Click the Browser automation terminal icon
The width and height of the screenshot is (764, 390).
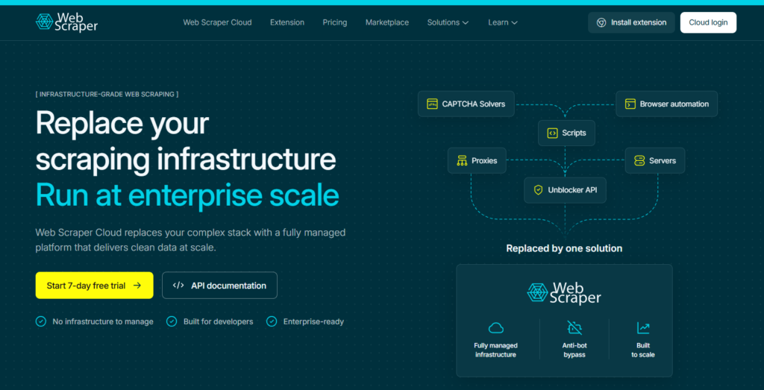[x=630, y=104]
